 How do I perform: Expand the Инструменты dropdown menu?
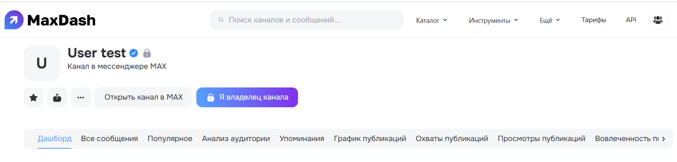pyautogui.click(x=494, y=20)
